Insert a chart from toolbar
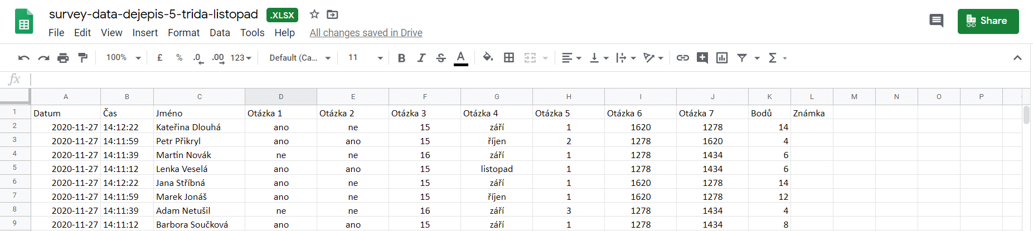Image resolution: width=1033 pixels, height=231 pixels. [x=722, y=58]
